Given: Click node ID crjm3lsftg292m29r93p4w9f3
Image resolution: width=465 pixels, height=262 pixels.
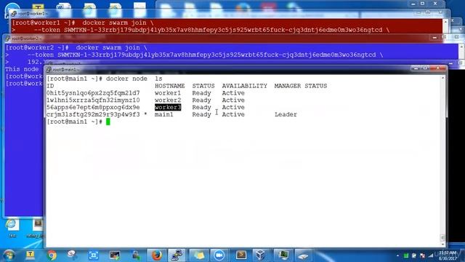Looking at the screenshot, I should point(93,114).
